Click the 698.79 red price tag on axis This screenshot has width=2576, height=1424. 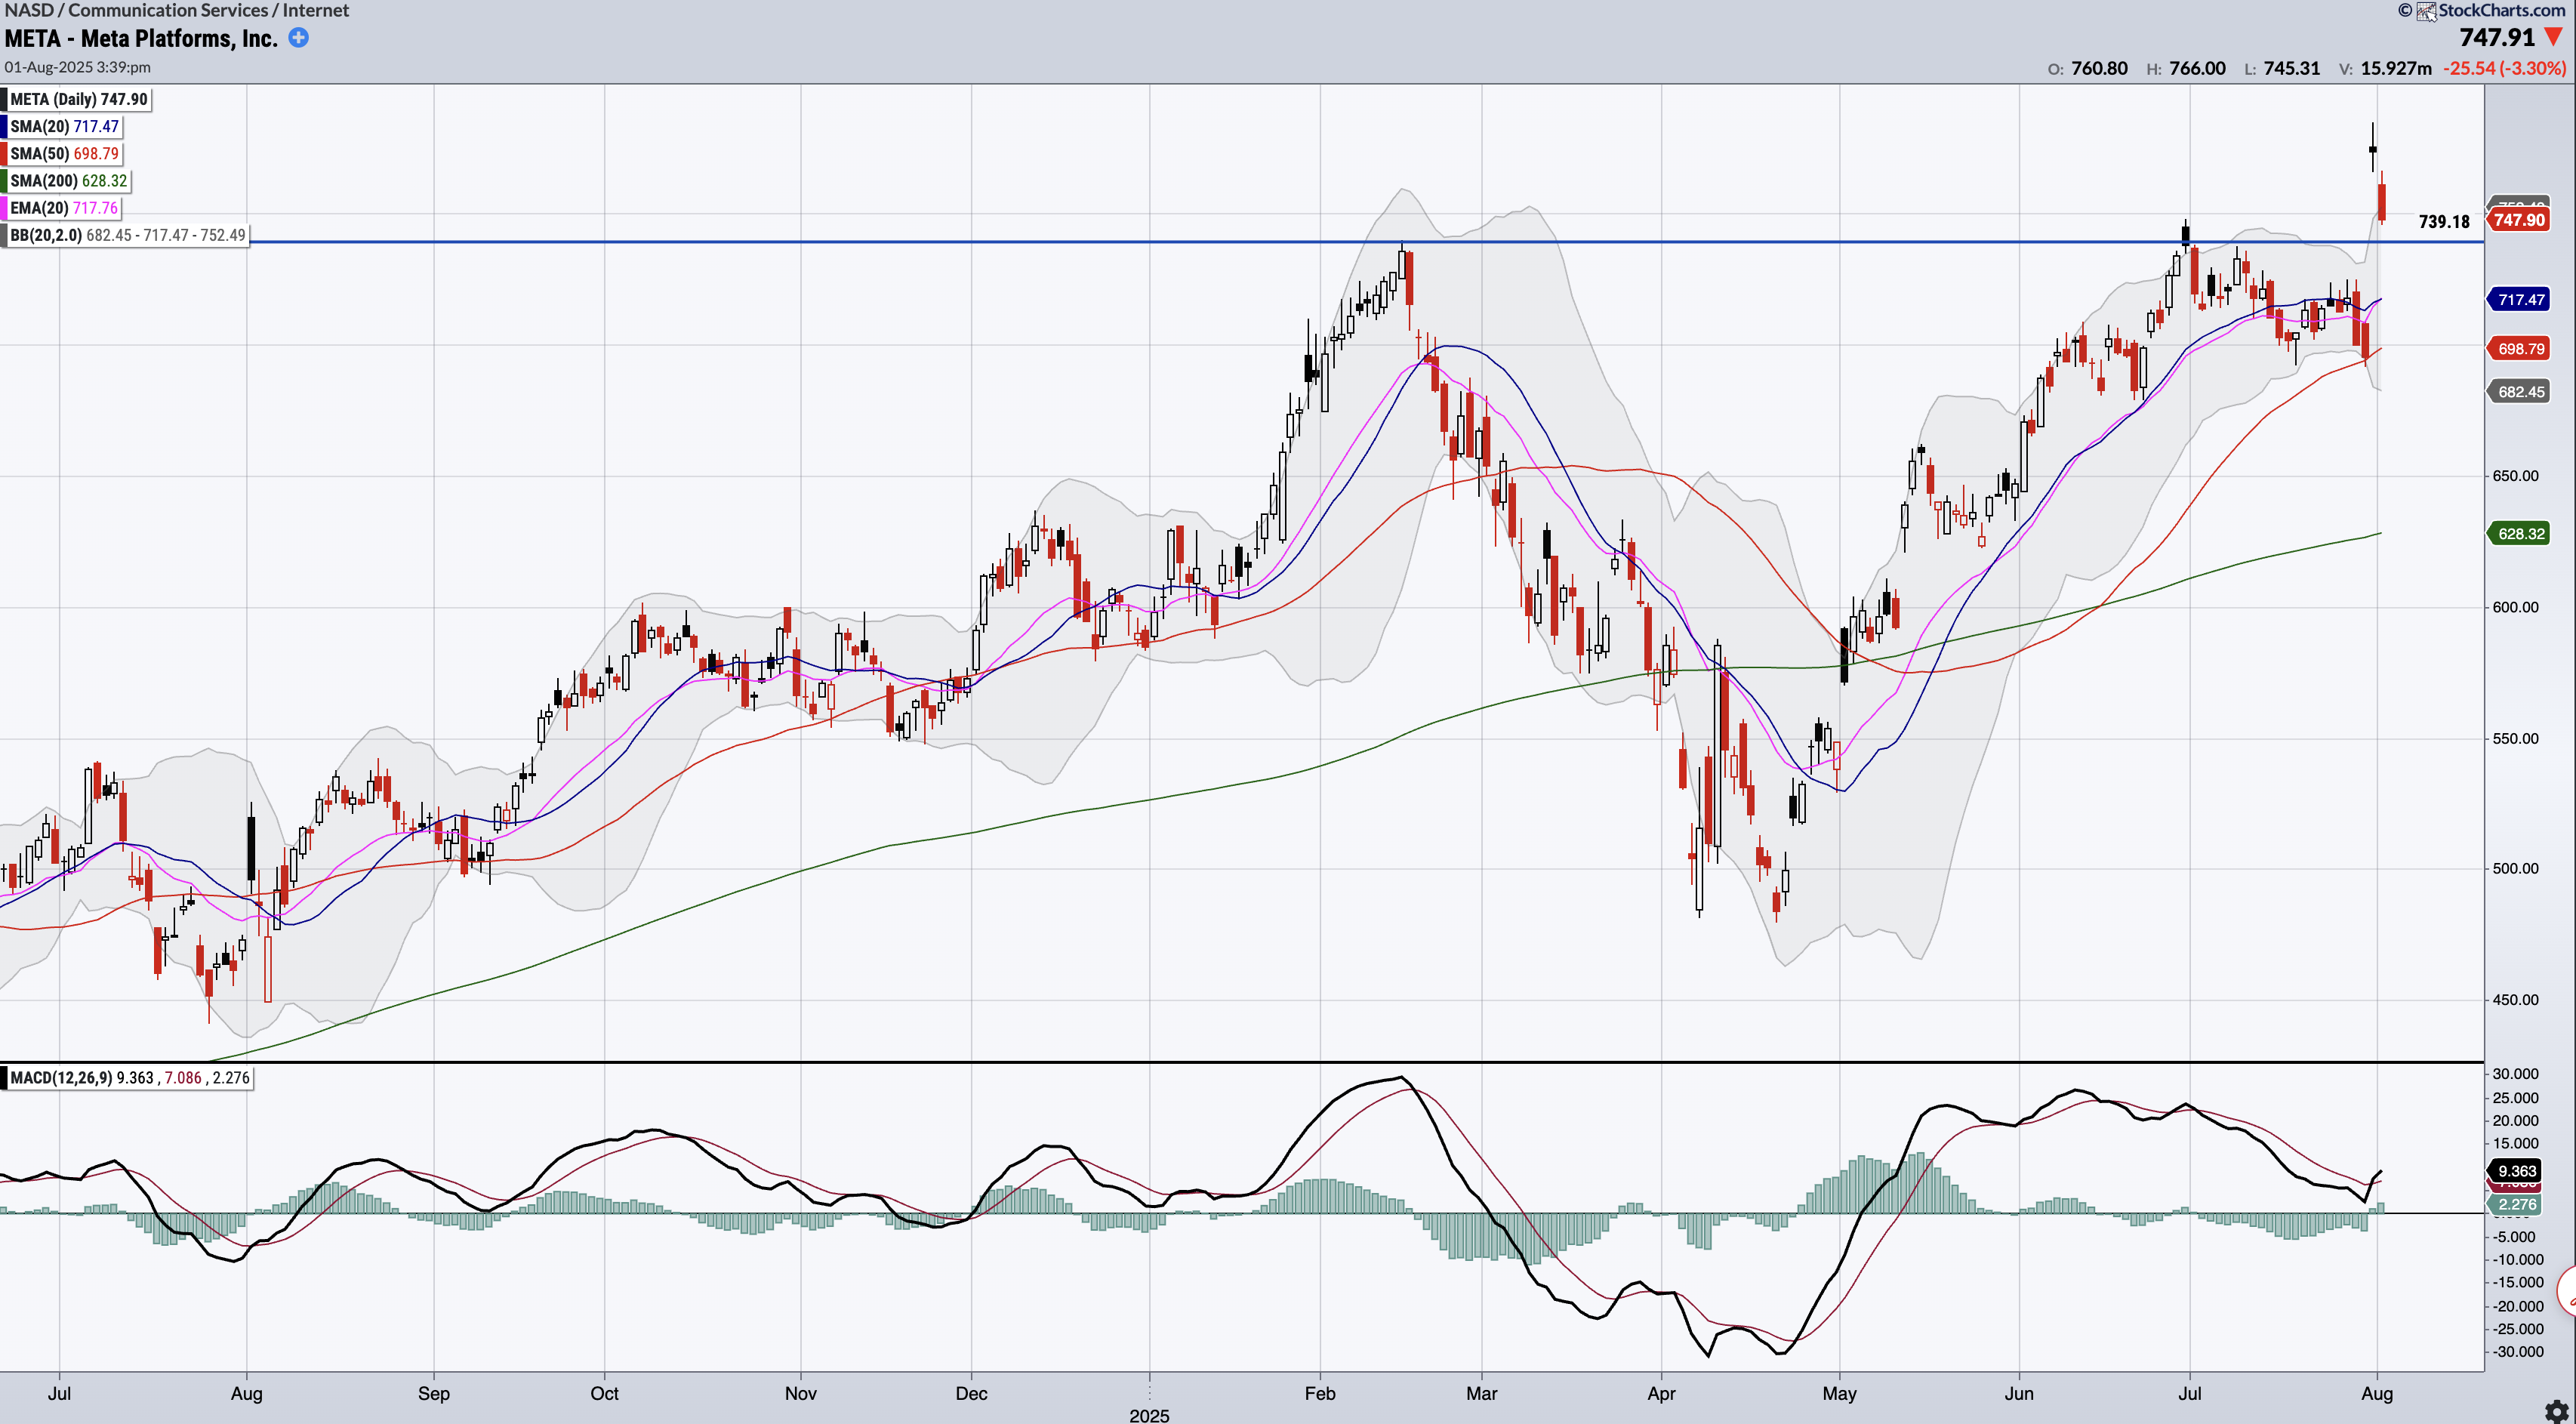(2519, 349)
